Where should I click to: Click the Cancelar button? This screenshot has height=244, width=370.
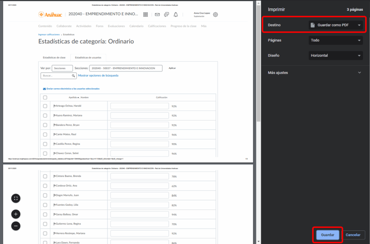[x=353, y=235]
